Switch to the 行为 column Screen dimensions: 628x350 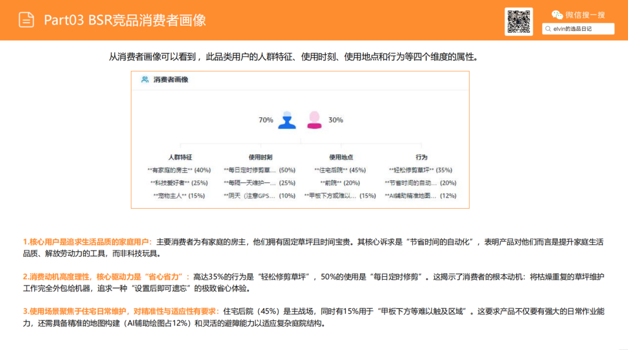(x=422, y=157)
